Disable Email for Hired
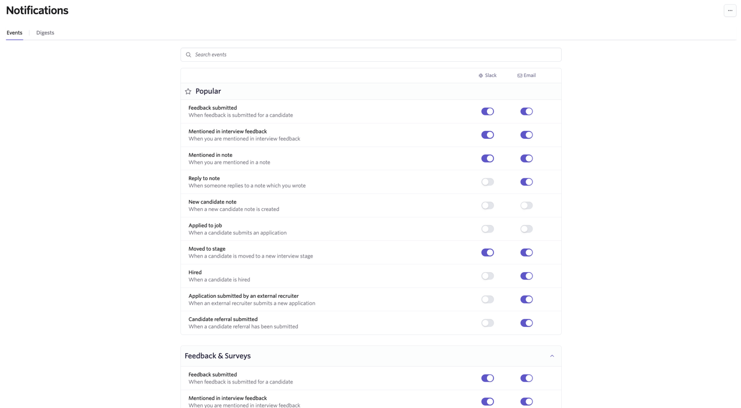The width and height of the screenshot is (741, 408). click(527, 276)
